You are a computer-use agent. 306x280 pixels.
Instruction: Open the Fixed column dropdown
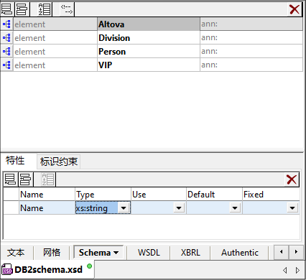[292, 207]
